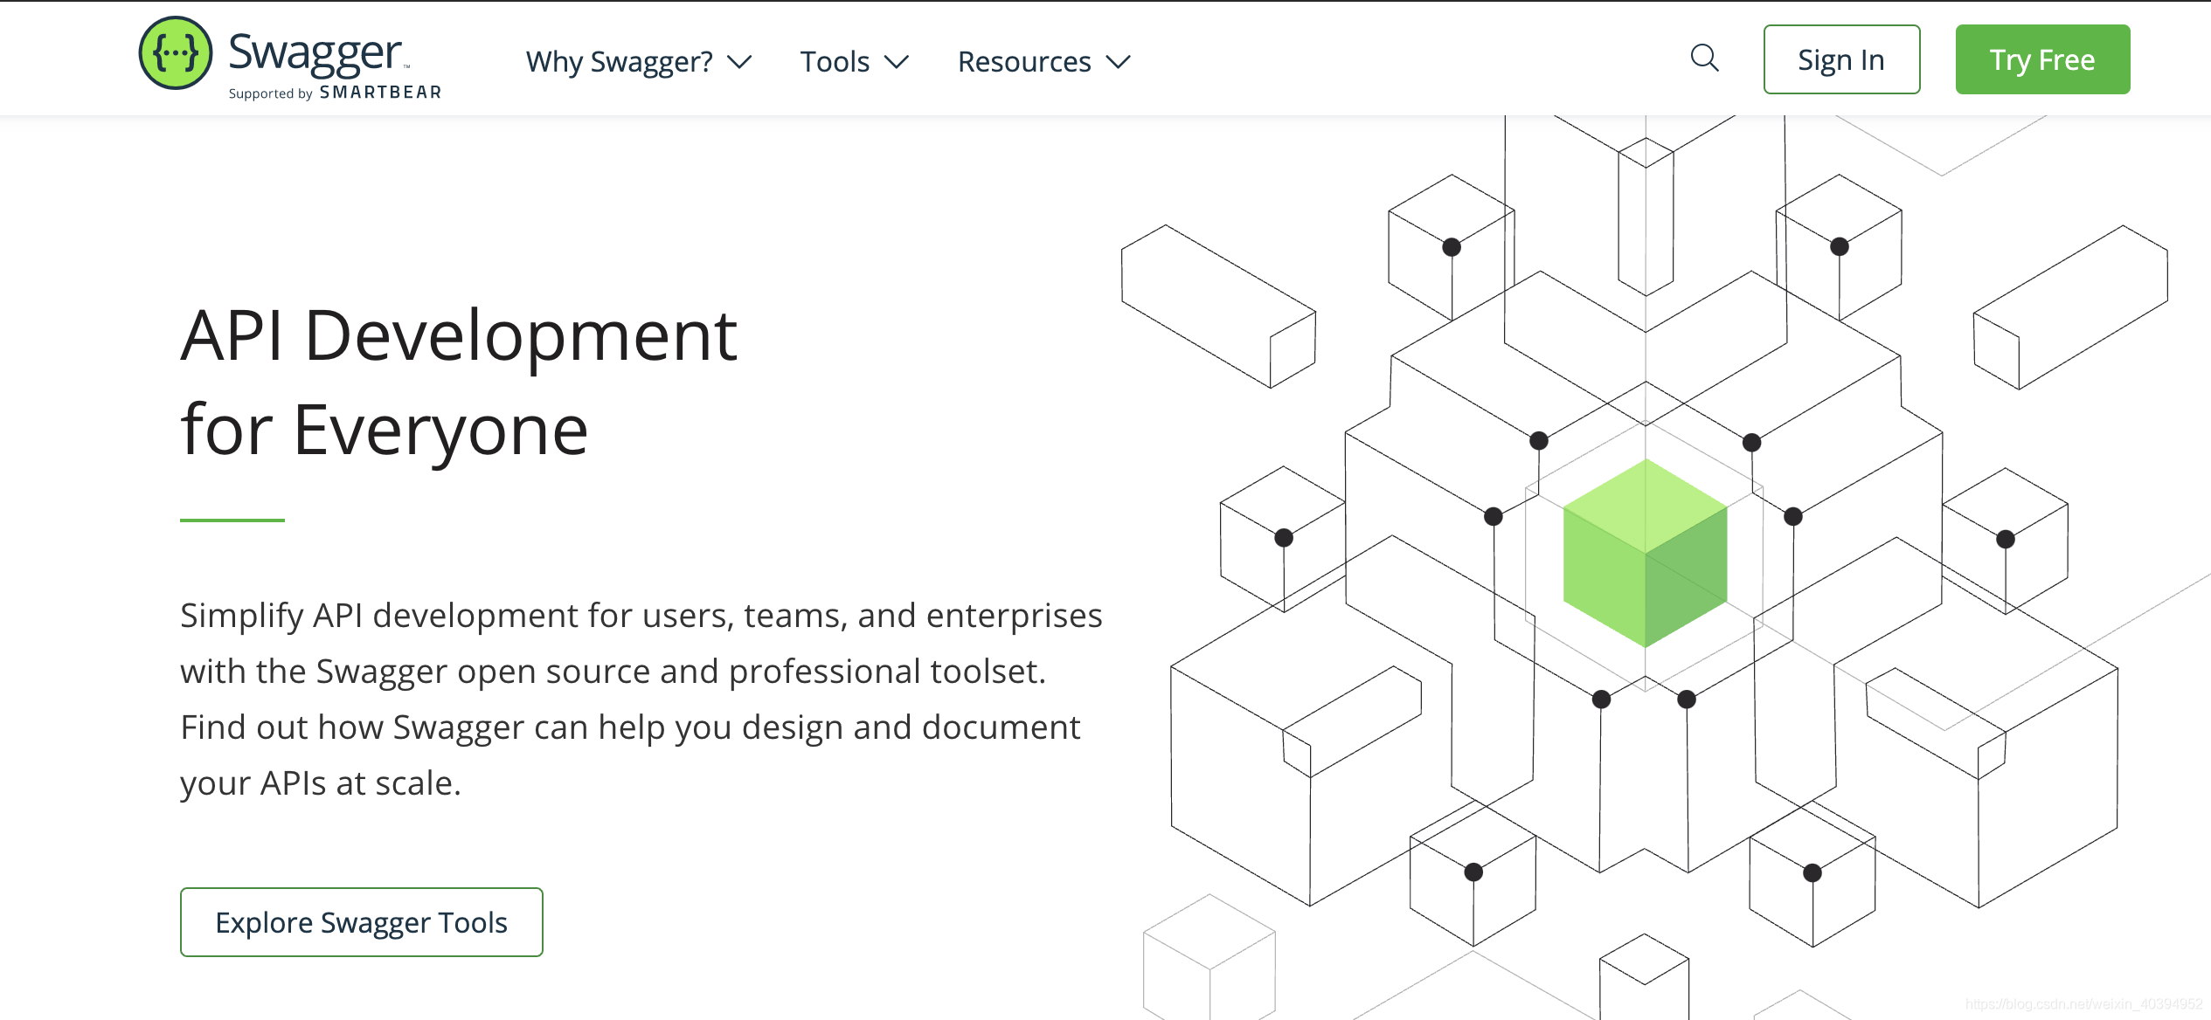The height and width of the screenshot is (1020, 2211).
Task: Click Explore Swagger Tools button
Action: [362, 922]
